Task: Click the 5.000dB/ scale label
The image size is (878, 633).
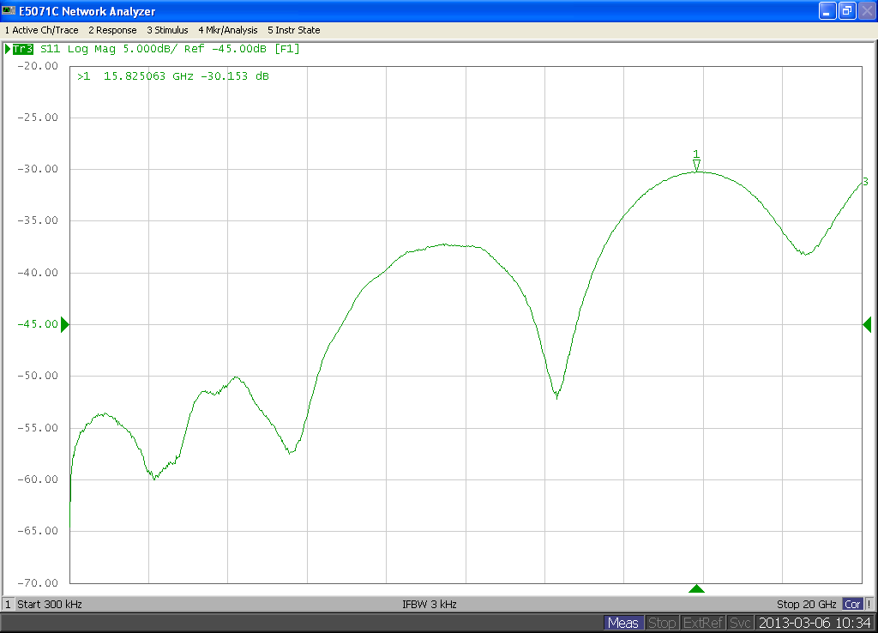Action: point(149,49)
